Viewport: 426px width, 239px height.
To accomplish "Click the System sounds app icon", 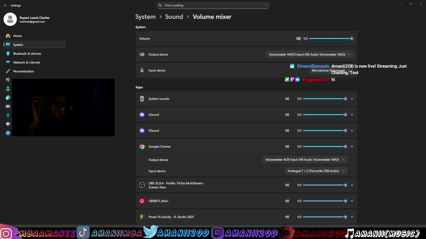I will click(142, 99).
